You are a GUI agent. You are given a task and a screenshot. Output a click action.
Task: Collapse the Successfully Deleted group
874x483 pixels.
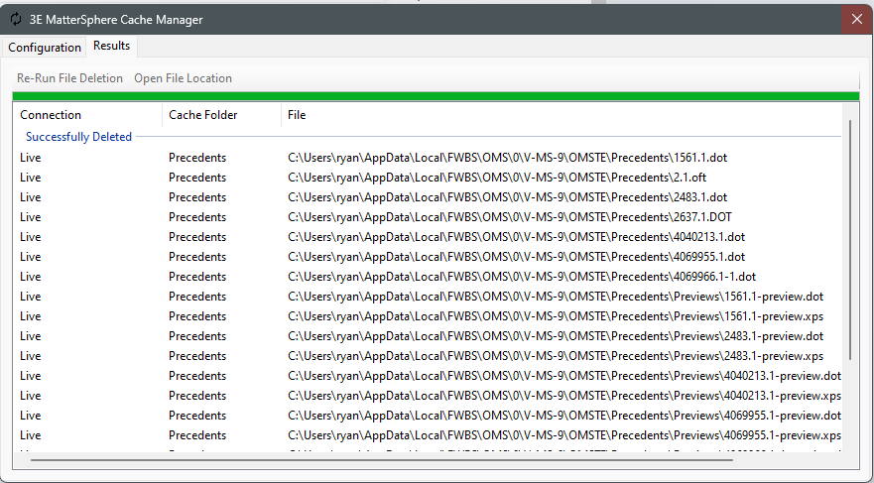[x=78, y=137]
